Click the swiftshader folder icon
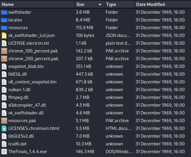Image resolution: width=191 pixels, height=157 pixels. [x=4, y=12]
